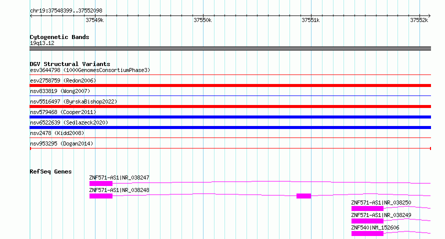Screen dimensions: 445x239
Task: Select the gray 19q13.12 cytogenetic band bar
Action: pyautogui.click(x=230, y=48)
